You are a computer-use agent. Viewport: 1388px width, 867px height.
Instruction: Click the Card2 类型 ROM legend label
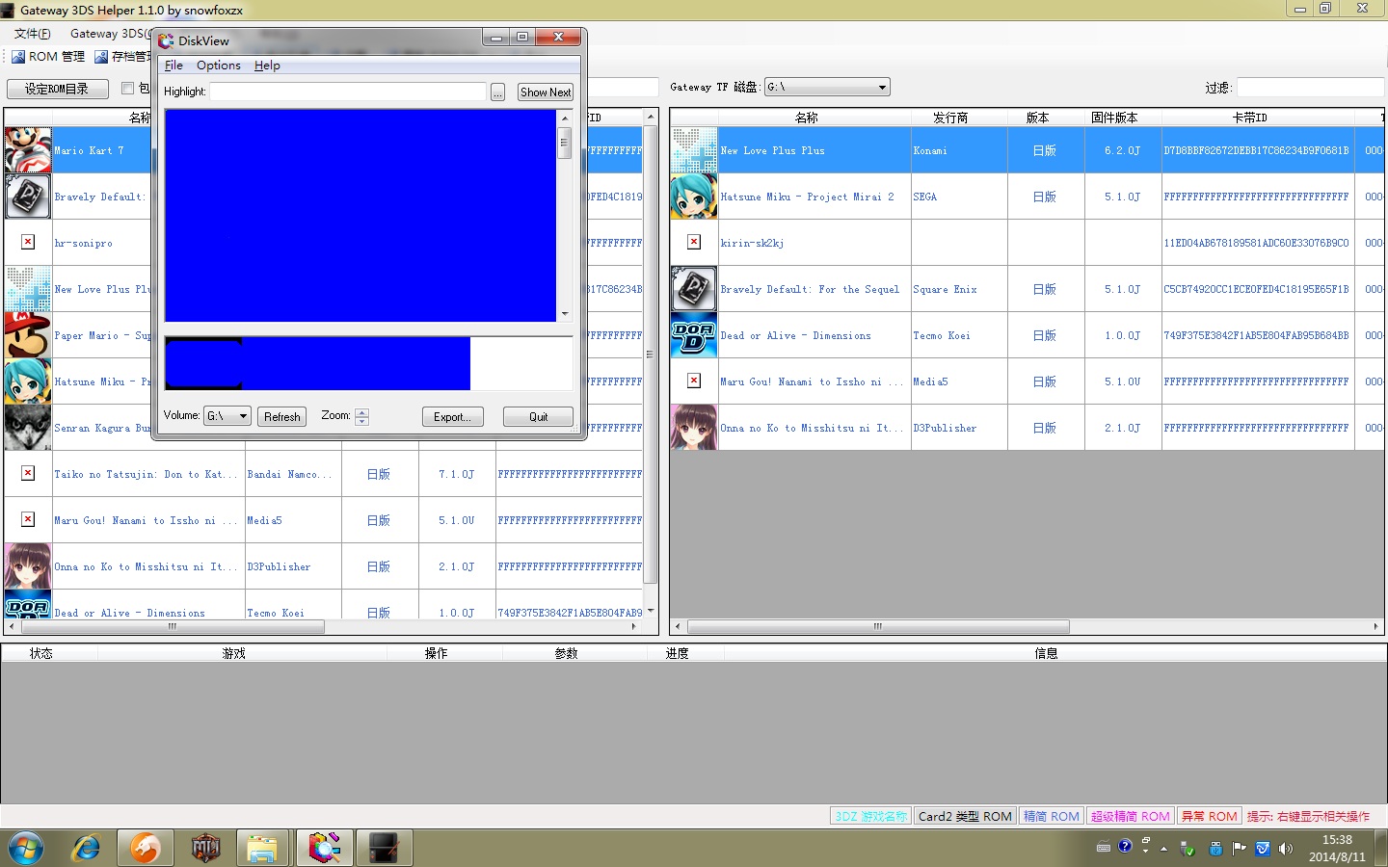coord(965,816)
